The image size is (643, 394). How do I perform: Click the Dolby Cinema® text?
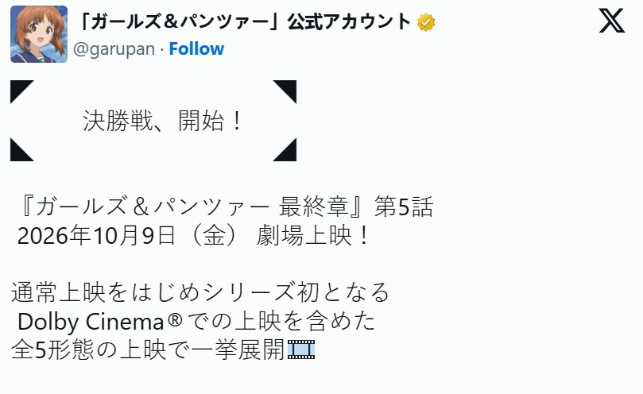point(100,322)
